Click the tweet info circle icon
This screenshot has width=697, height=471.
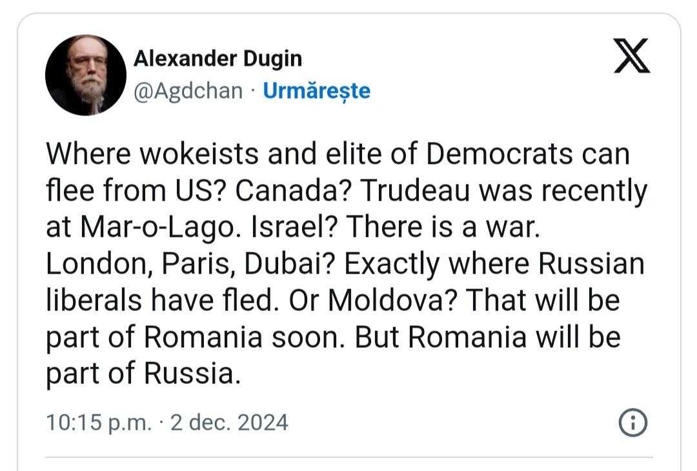633,423
